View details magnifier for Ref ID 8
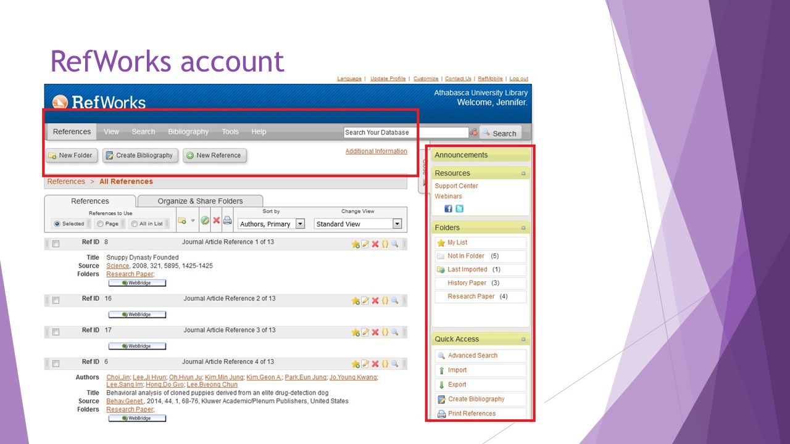 pos(395,244)
